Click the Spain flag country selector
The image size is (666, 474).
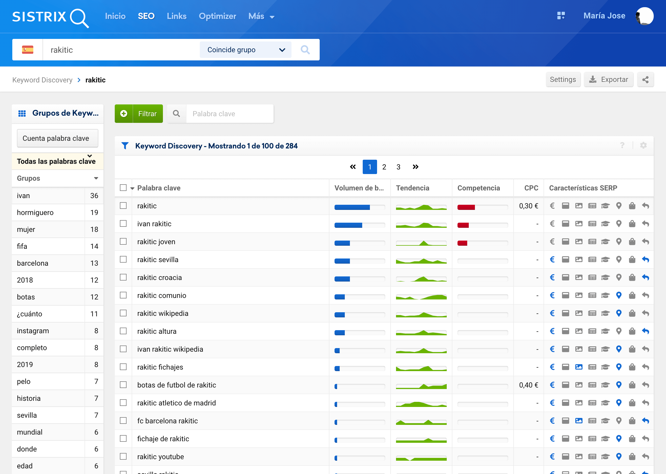(27, 50)
